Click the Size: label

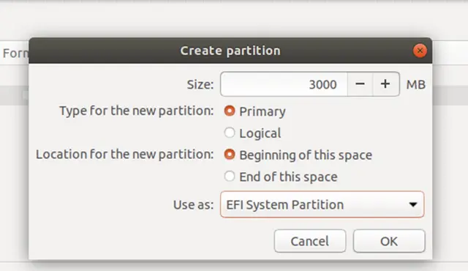[x=200, y=84]
